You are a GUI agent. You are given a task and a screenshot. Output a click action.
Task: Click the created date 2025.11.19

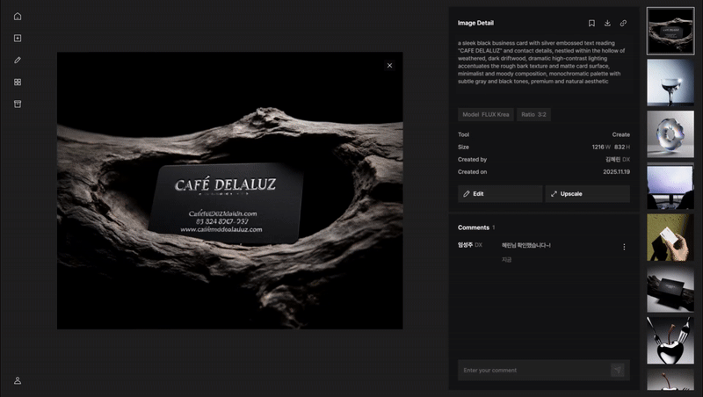pyautogui.click(x=616, y=172)
